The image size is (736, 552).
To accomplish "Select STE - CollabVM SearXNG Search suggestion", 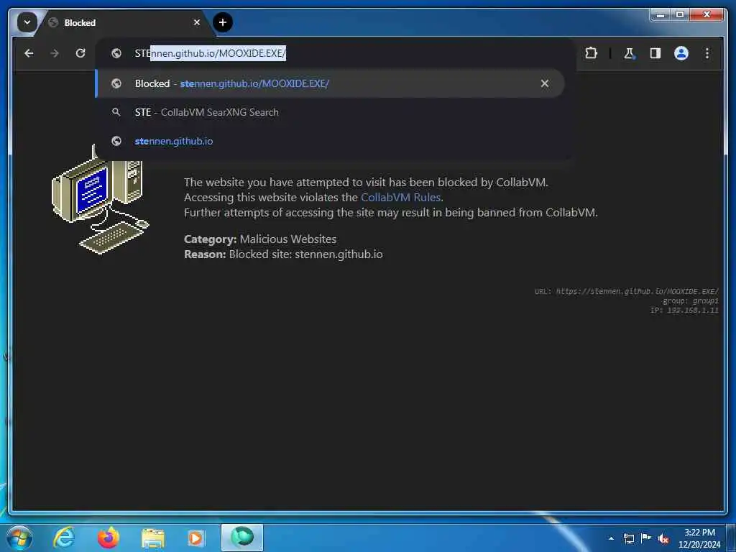I will tap(330, 112).
